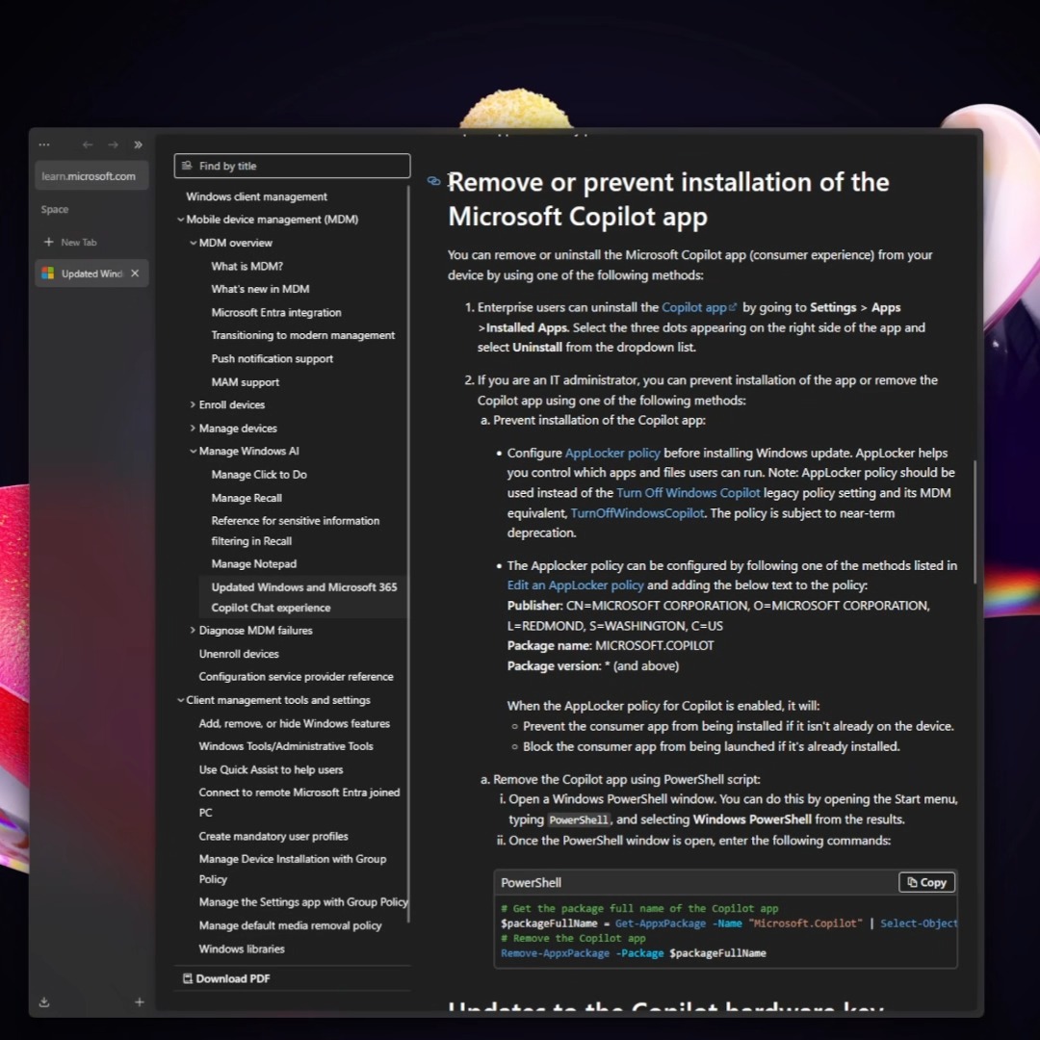Open Windows client management
This screenshot has width=1040, height=1040.
click(x=257, y=197)
